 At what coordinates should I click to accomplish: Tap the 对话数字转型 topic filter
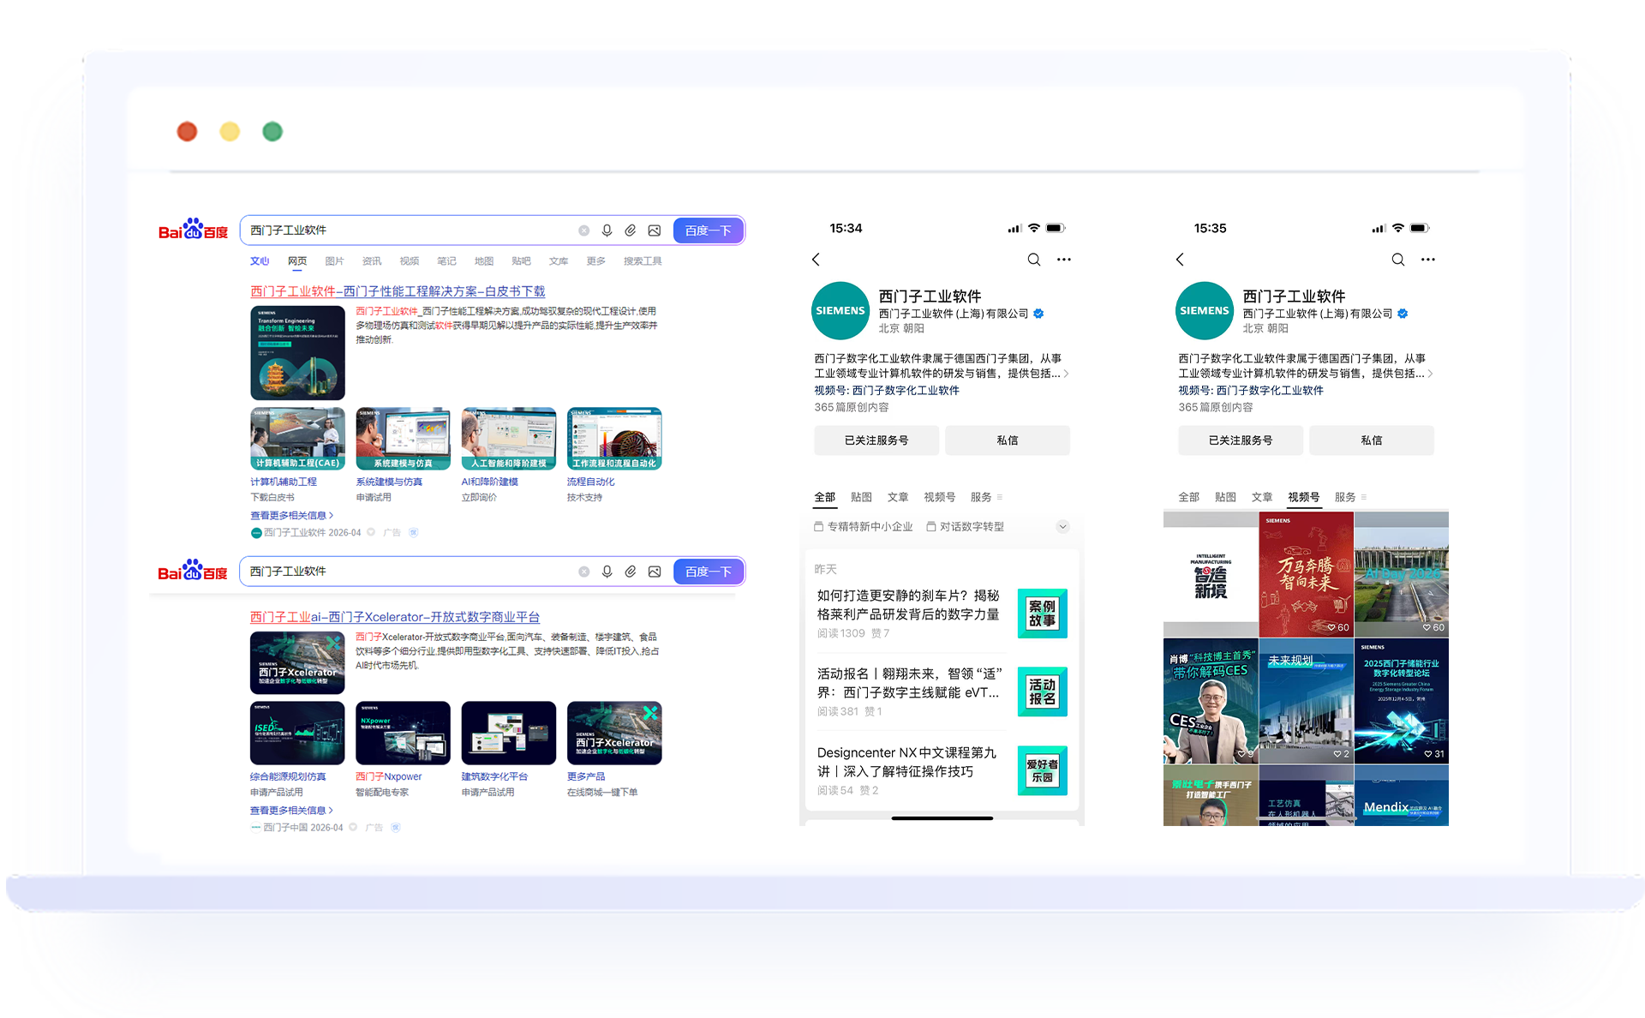pyautogui.click(x=965, y=527)
